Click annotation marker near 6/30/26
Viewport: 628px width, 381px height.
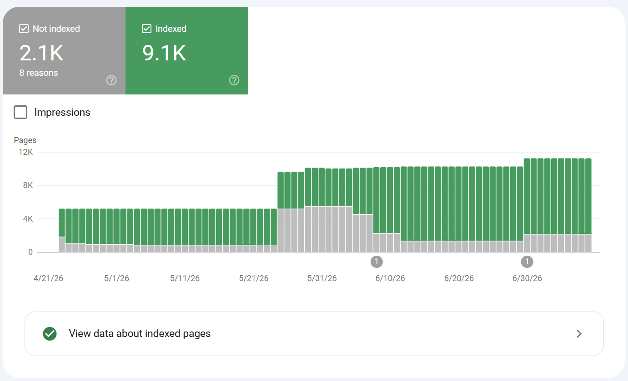click(x=527, y=262)
